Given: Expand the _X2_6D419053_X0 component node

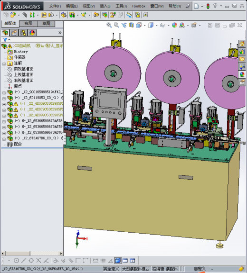Looking at the screenshot, I should (x=4, y=99).
